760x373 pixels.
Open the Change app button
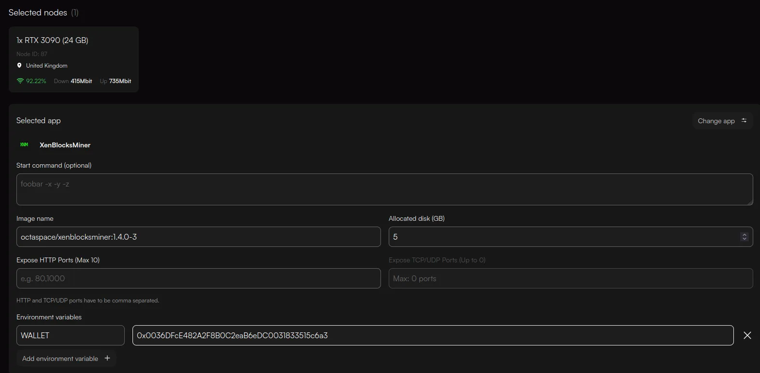(x=722, y=121)
